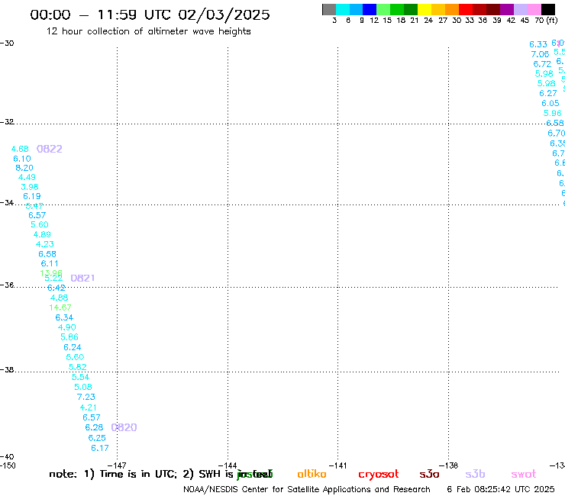The image size is (565, 496).
Task: Click the subtitle '12 hour collection of altimeter wave heights'
Action: (x=148, y=31)
